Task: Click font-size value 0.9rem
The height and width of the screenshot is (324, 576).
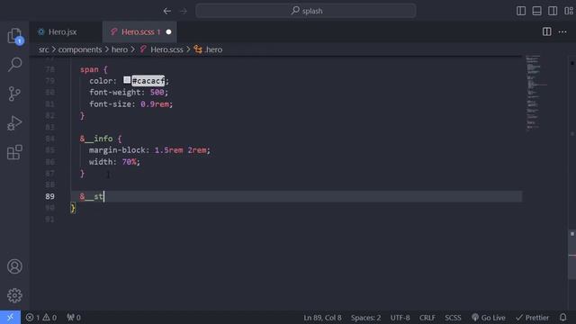Action: [155, 104]
